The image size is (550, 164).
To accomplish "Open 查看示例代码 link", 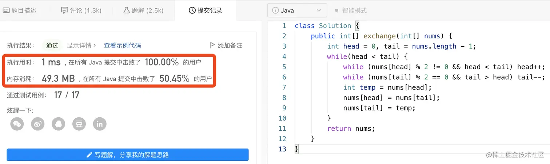I will [x=122, y=45].
